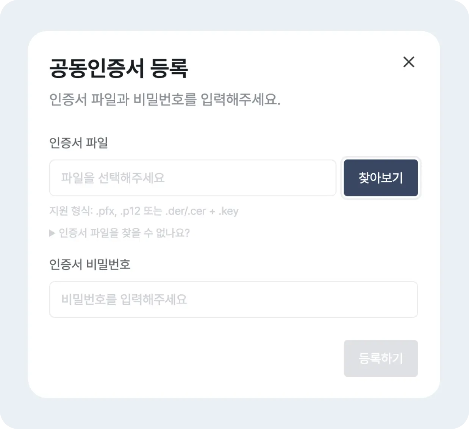The image size is (469, 429).
Task: Click the disclosure triangle next to help text
Action: [x=53, y=233]
